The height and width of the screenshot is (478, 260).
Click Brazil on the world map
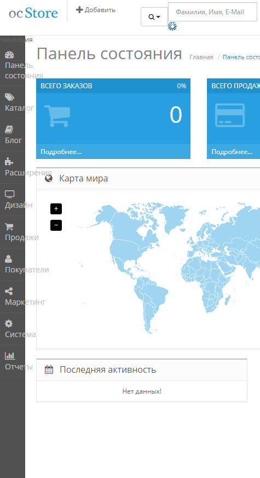pyautogui.click(x=155, y=297)
